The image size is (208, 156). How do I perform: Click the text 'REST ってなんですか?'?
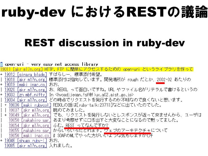coord(87,125)
